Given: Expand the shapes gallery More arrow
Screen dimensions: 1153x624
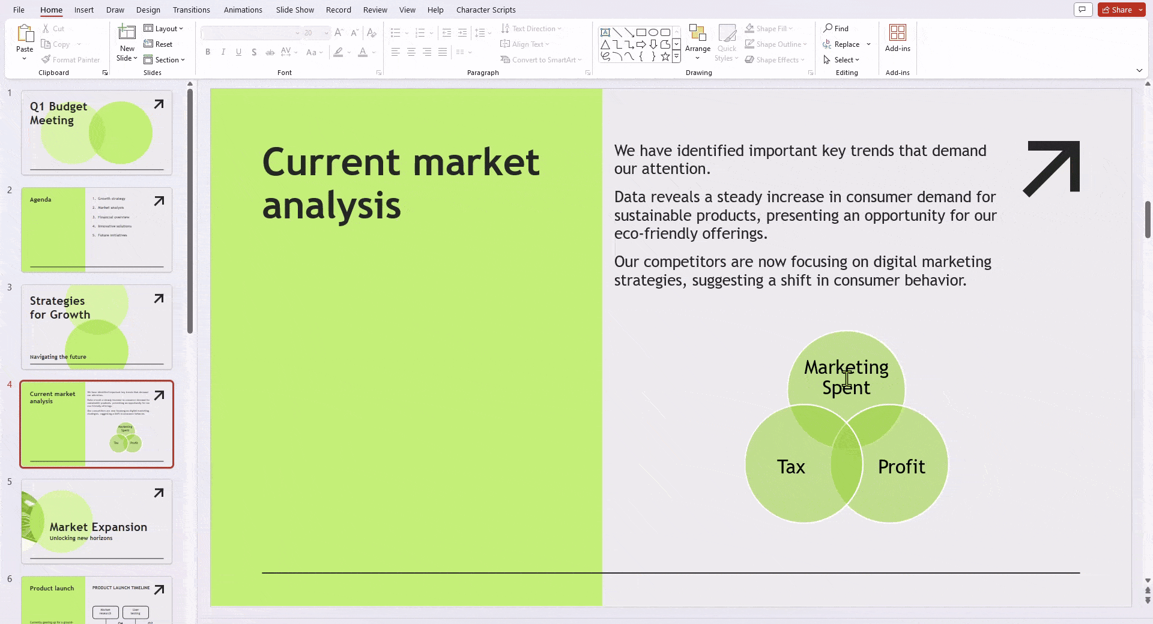Looking at the screenshot, I should [677, 57].
